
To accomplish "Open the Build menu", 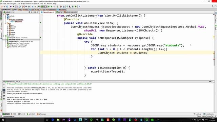I will tap(34, 4).
